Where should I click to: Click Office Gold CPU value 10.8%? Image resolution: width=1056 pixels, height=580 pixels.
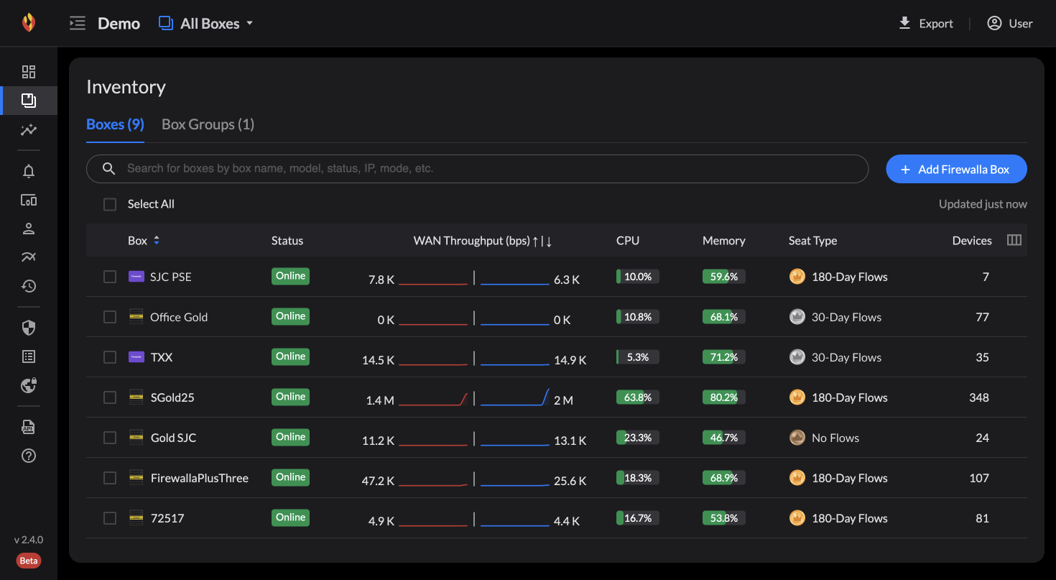point(638,317)
